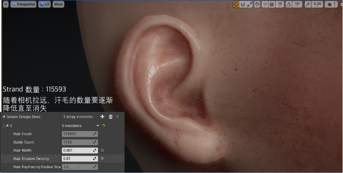Open rotation snap 10° dropdown
This screenshot has width=343, height=173.
298,4
